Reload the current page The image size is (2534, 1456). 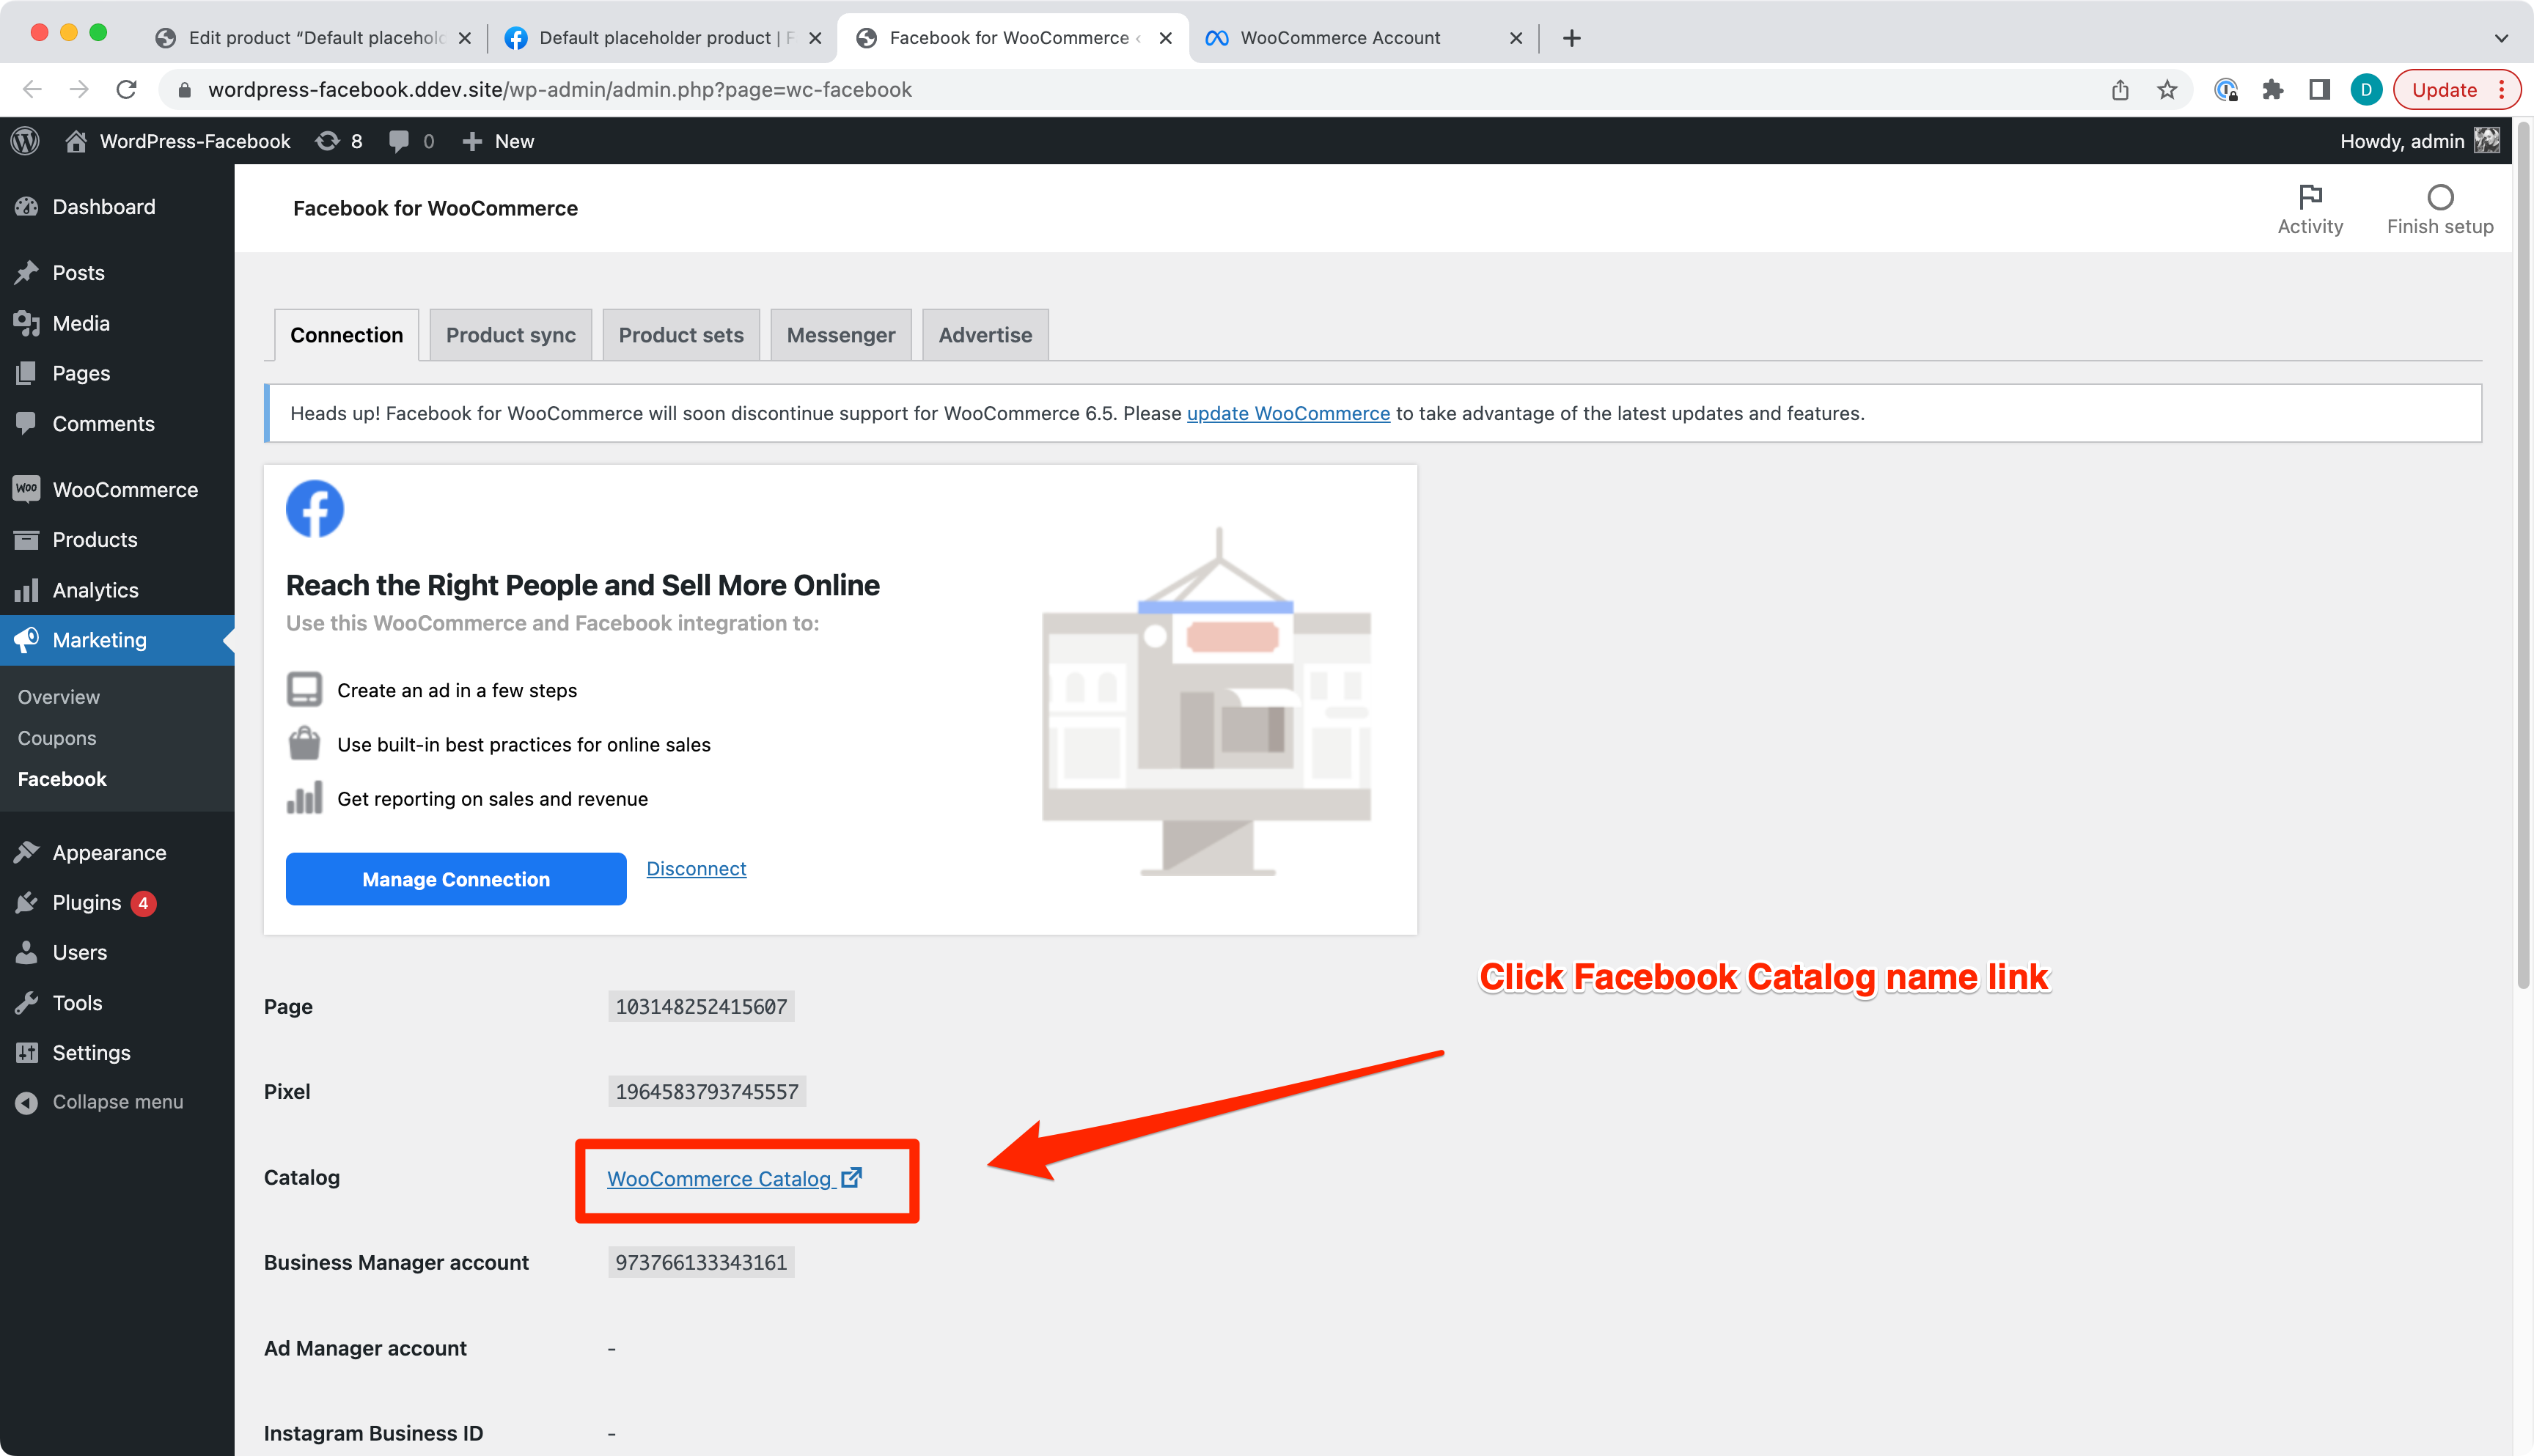[126, 90]
